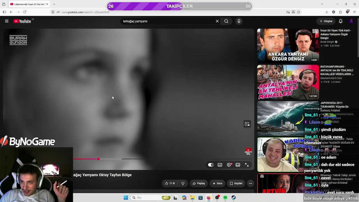Dislike the video

pos(183,183)
